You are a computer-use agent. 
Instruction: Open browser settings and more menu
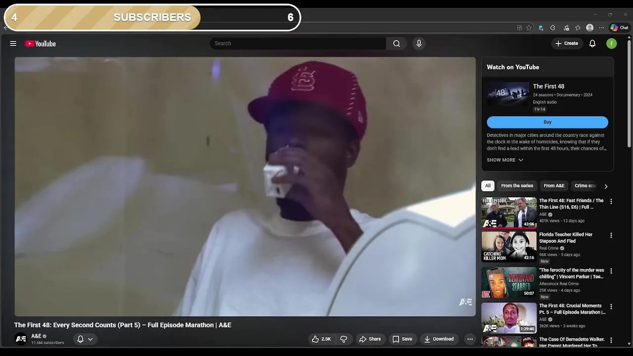click(601, 28)
